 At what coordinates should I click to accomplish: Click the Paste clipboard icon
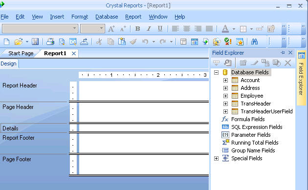coord(122,42)
